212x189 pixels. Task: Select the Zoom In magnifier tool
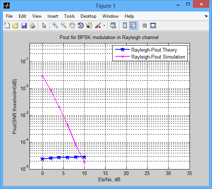point(55,25)
